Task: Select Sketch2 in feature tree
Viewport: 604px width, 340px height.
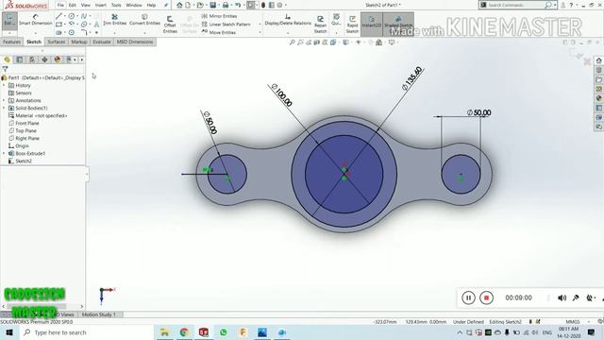Action: tap(20, 161)
